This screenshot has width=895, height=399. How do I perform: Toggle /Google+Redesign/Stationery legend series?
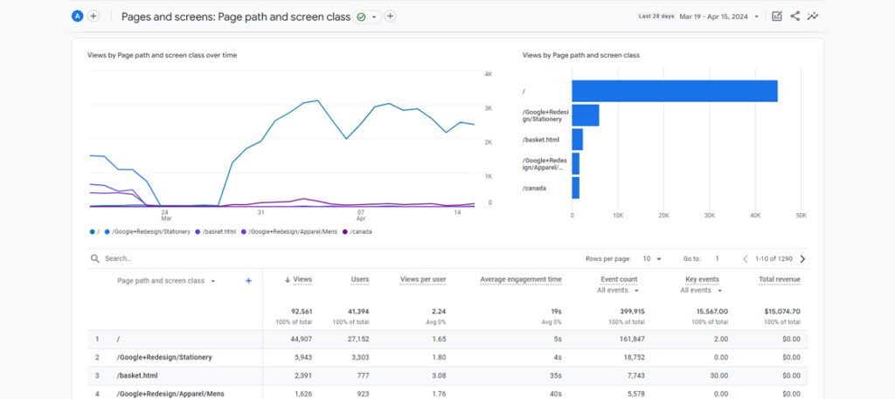tap(149, 231)
